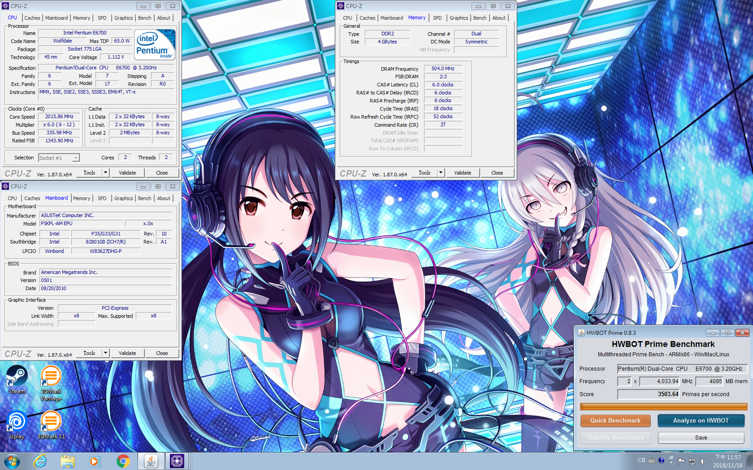The height and width of the screenshot is (470, 753).
Task: Click the HWBOT Prime title bar Java icon
Action: [581, 333]
